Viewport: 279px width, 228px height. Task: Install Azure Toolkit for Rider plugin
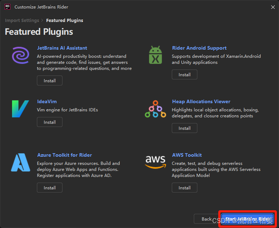(50, 188)
